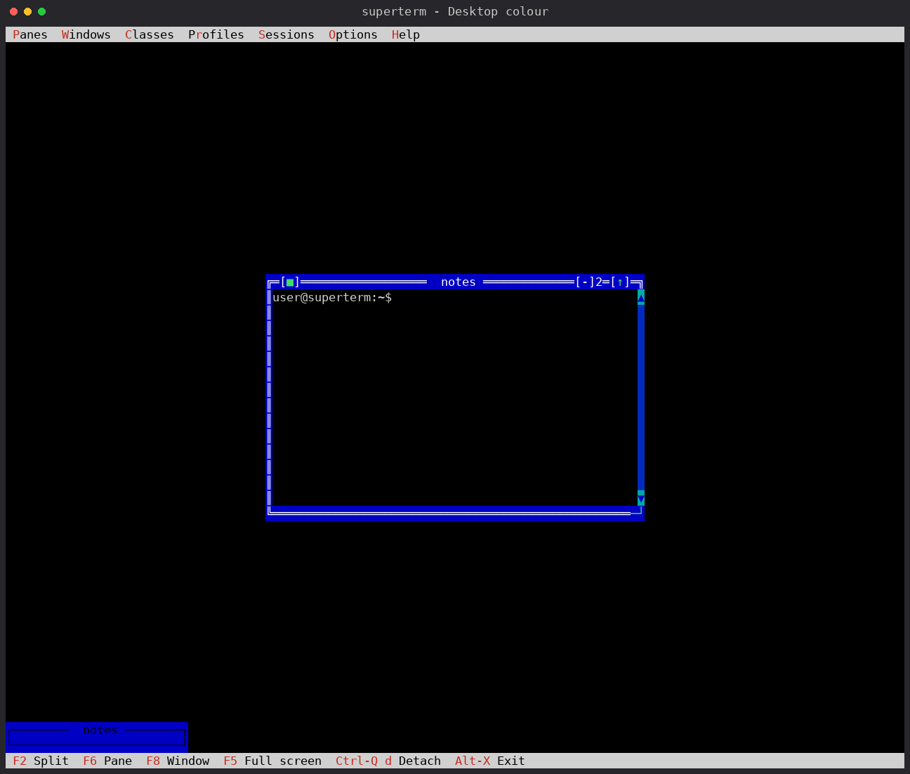Close the superterm app with the red button

pos(13,11)
